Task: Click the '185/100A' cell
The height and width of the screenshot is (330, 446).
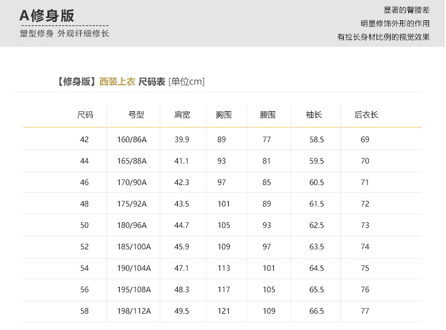Action: (134, 247)
